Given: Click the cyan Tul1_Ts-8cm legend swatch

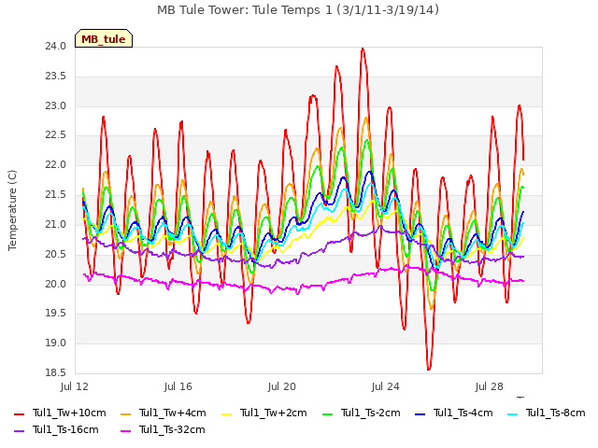Looking at the screenshot, I should [513, 413].
